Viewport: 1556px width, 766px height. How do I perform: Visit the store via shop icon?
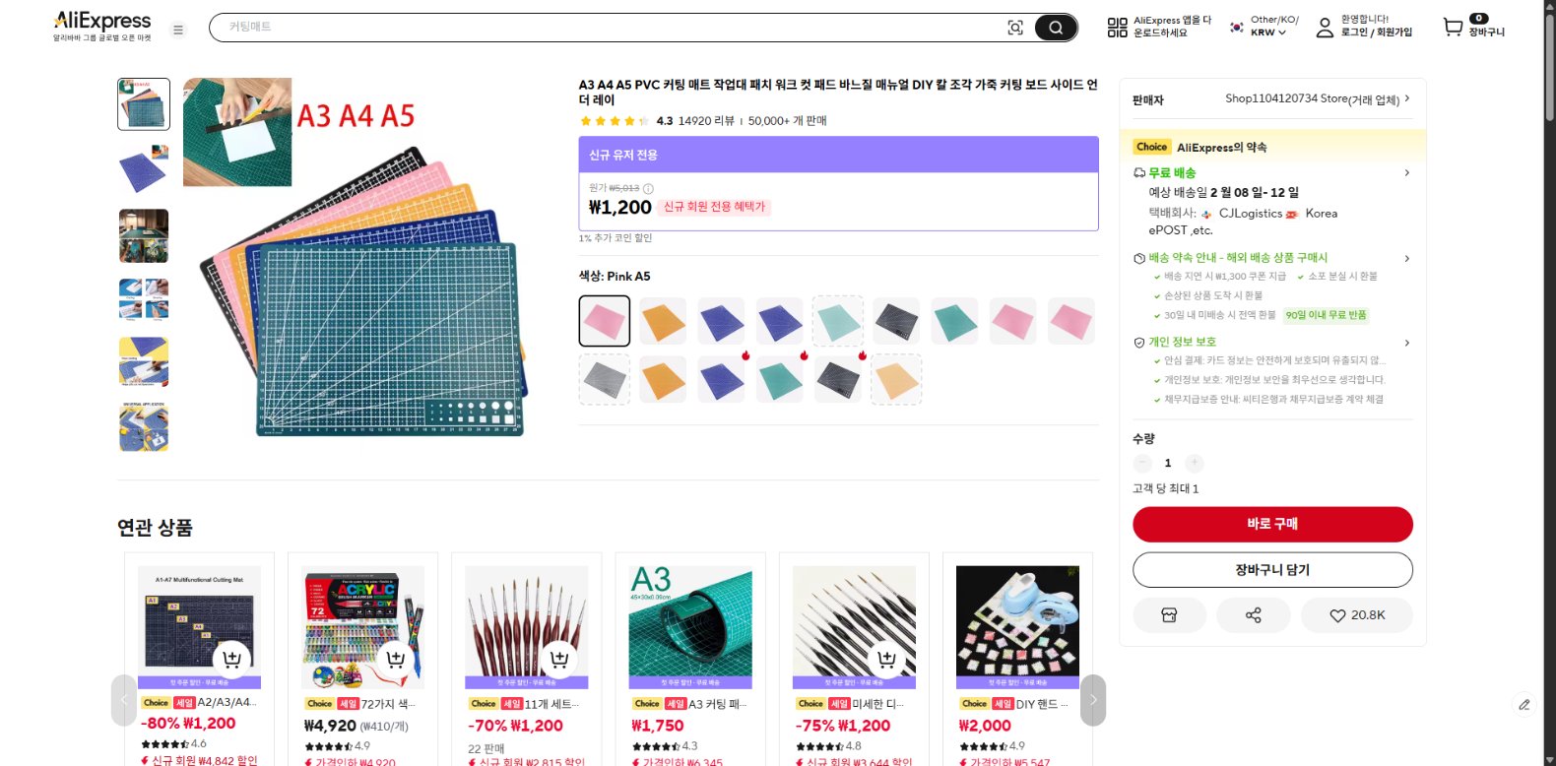tap(1169, 615)
